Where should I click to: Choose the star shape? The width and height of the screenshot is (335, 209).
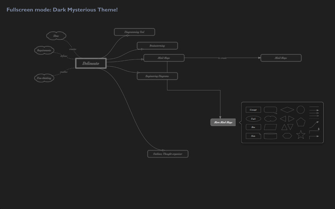point(301,135)
